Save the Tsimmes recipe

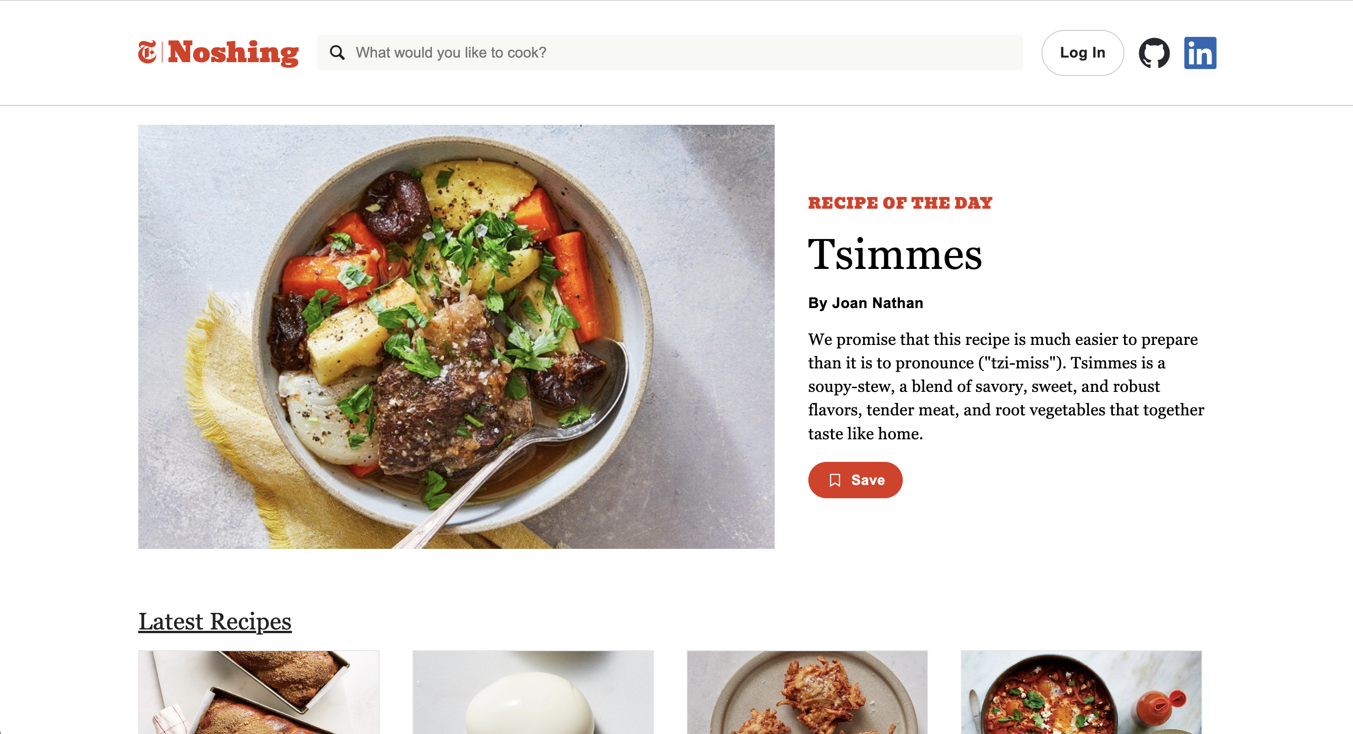coord(855,480)
